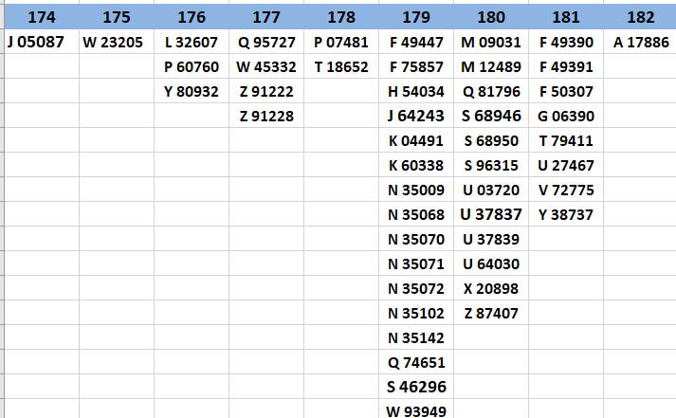676x418 pixels.
Task: Click the Q 95727 entry
Action: (266, 42)
